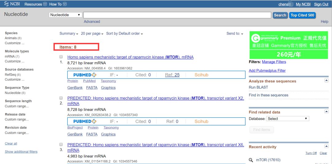Open the Resources menu

36,4
